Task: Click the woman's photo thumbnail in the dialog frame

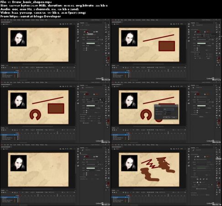Action: (129, 101)
